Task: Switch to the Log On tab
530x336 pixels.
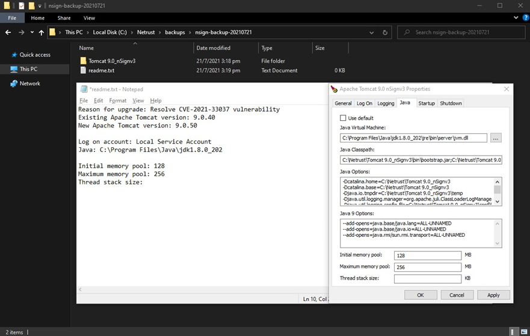Action: [x=365, y=103]
